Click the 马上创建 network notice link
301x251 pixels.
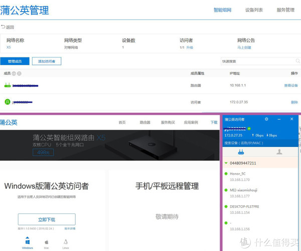pyautogui.click(x=244, y=47)
